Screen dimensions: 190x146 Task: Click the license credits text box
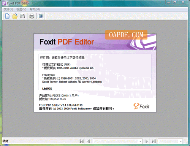95,72
